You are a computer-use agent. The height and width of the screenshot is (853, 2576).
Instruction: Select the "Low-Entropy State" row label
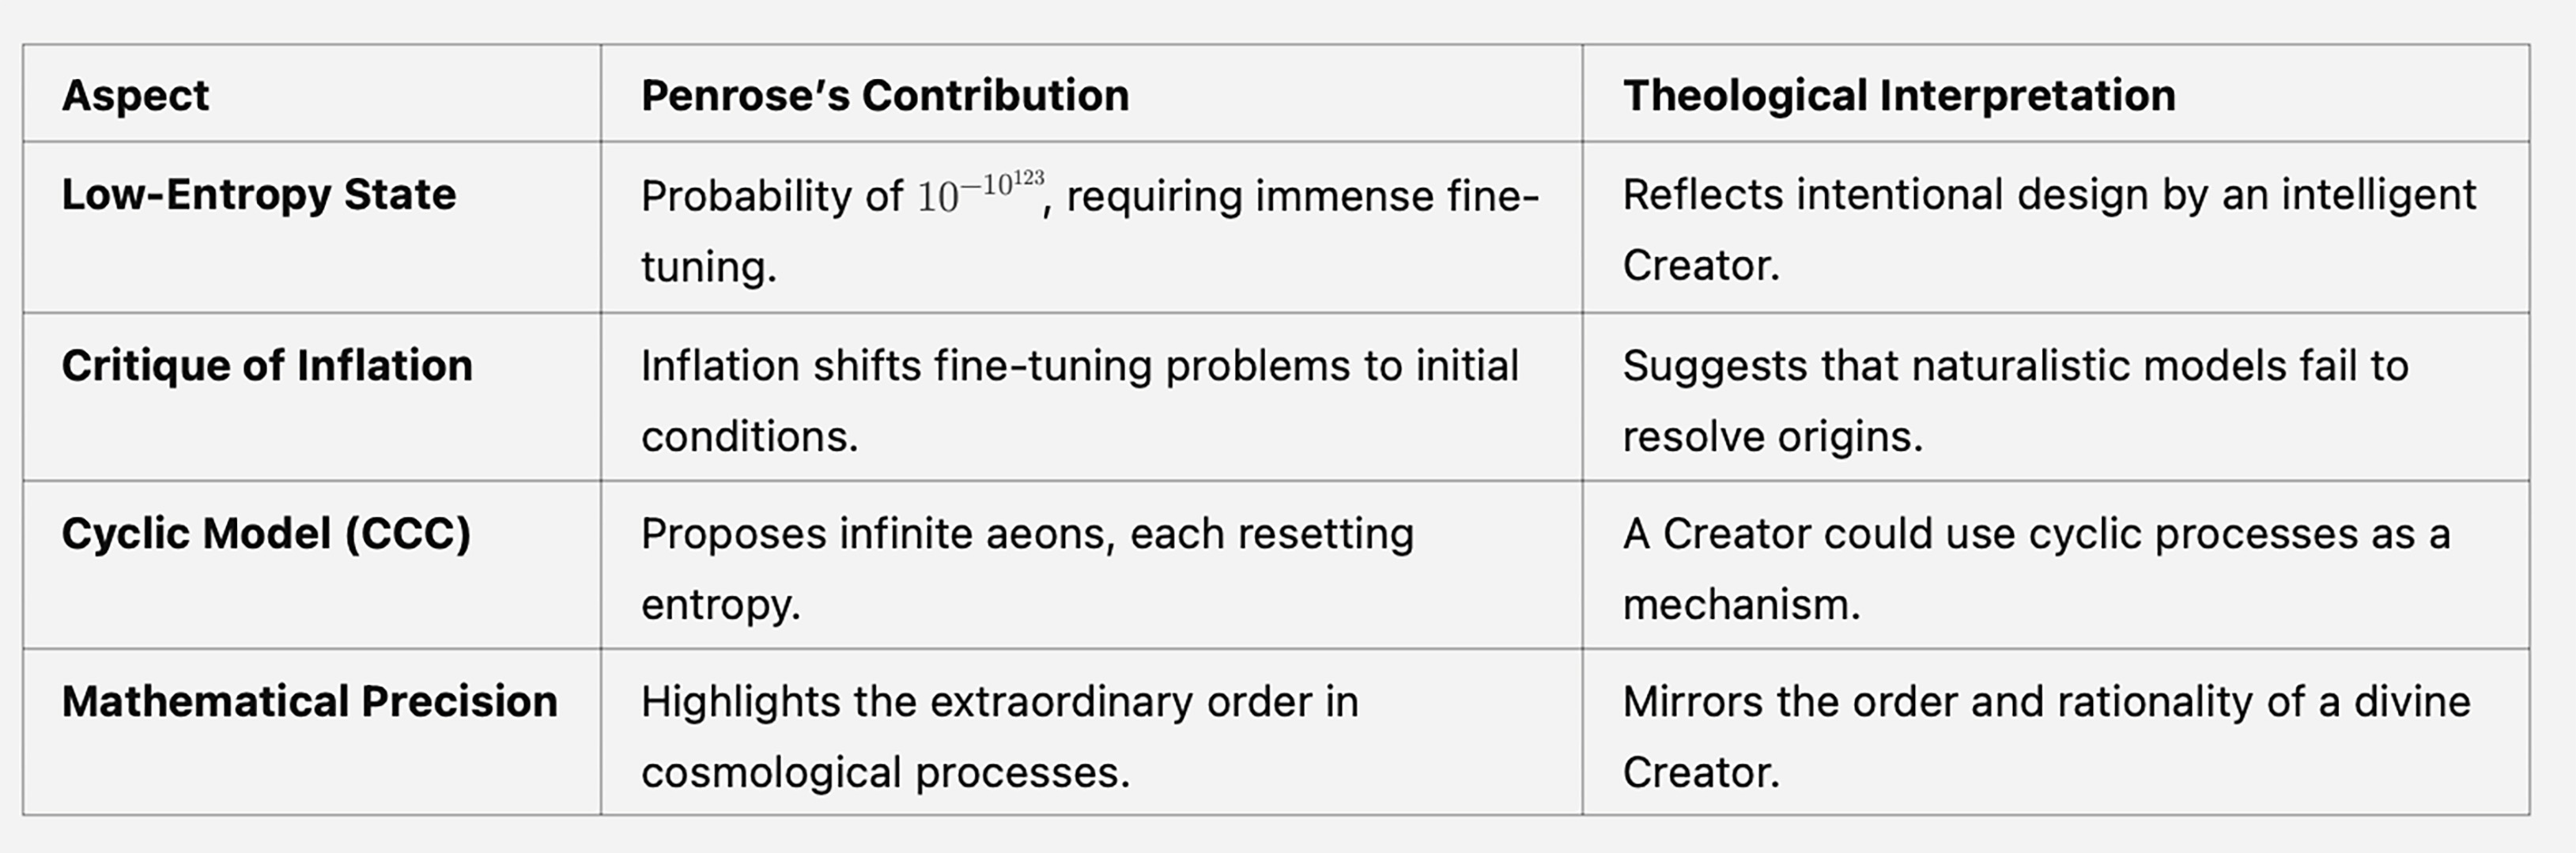(259, 194)
